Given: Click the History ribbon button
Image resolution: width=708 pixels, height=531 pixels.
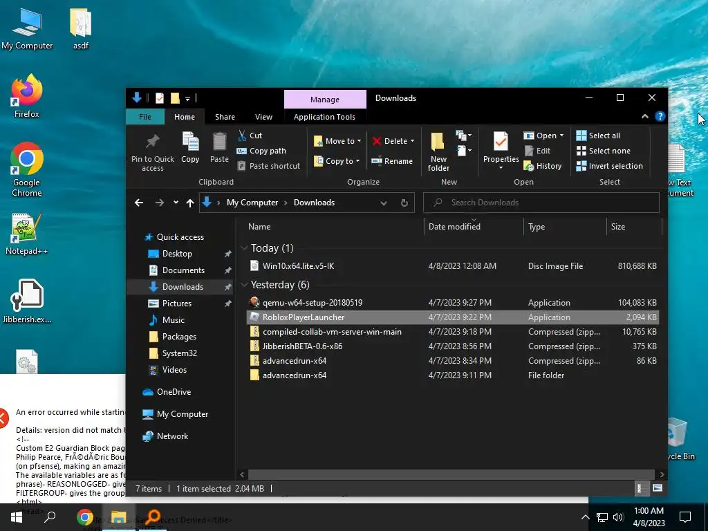Looking at the screenshot, I should (x=543, y=166).
